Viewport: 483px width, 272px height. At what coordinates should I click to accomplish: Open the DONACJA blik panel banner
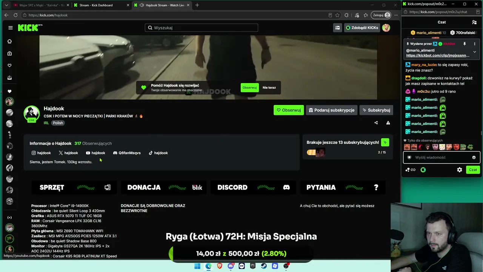pyautogui.click(x=163, y=187)
